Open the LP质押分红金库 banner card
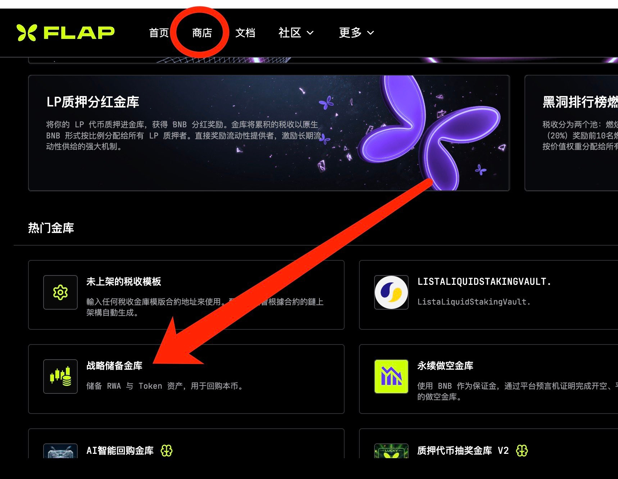This screenshot has height=479, width=618. (x=269, y=133)
